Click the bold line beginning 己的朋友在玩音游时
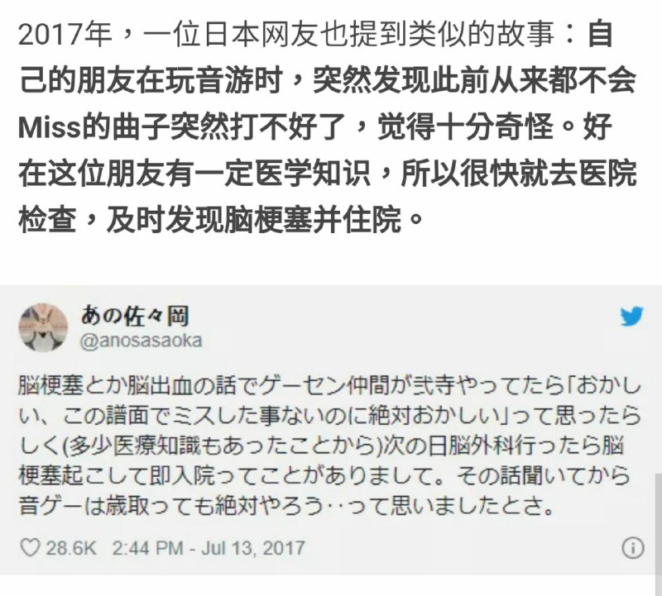The width and height of the screenshot is (662, 596). (x=327, y=80)
